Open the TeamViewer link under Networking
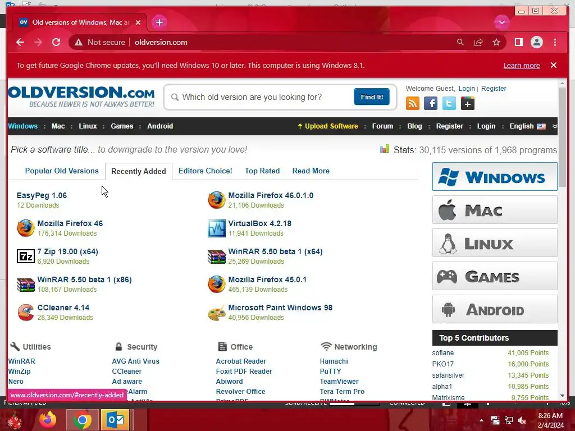This screenshot has width=575, height=431. [339, 381]
